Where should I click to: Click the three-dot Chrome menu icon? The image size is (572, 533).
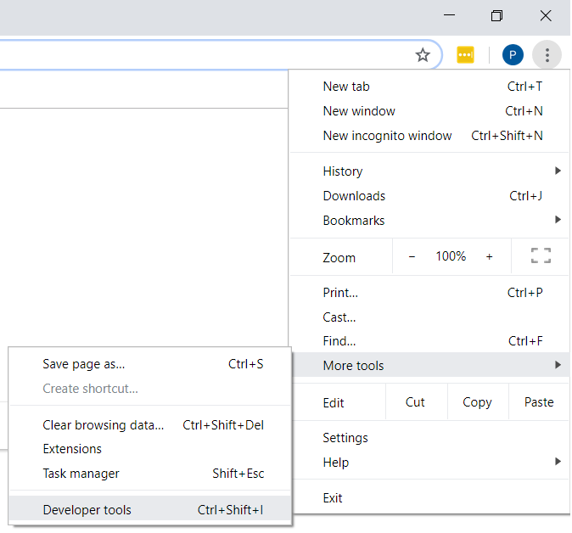[547, 55]
